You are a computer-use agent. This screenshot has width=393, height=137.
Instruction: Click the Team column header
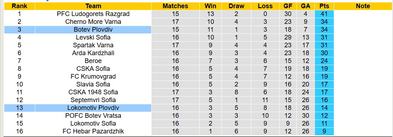pyautogui.click(x=93, y=6)
